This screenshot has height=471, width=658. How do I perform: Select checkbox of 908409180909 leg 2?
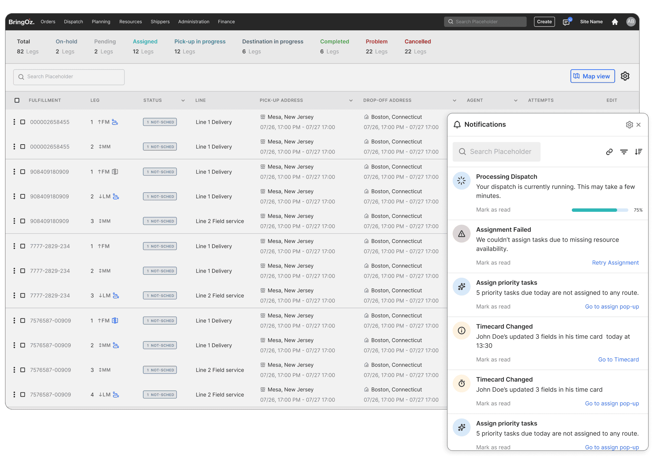23,196
